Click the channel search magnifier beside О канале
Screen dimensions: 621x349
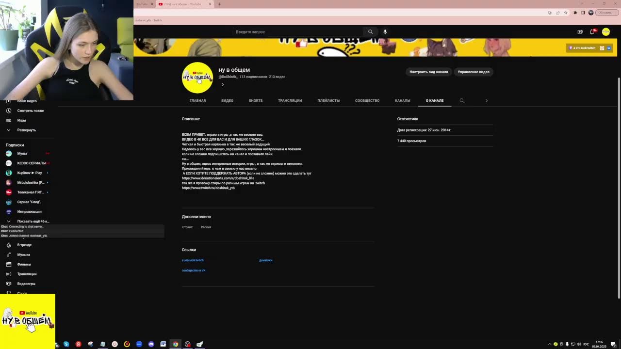(x=462, y=100)
